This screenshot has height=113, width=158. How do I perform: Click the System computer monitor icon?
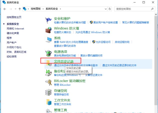click(48, 40)
